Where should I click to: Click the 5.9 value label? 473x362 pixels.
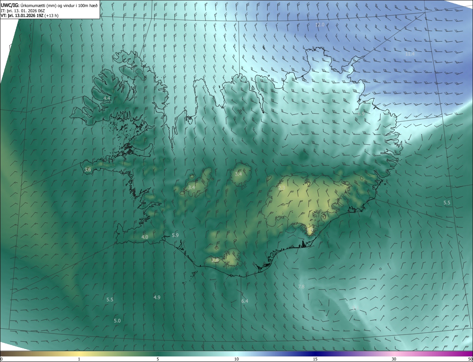point(175,235)
